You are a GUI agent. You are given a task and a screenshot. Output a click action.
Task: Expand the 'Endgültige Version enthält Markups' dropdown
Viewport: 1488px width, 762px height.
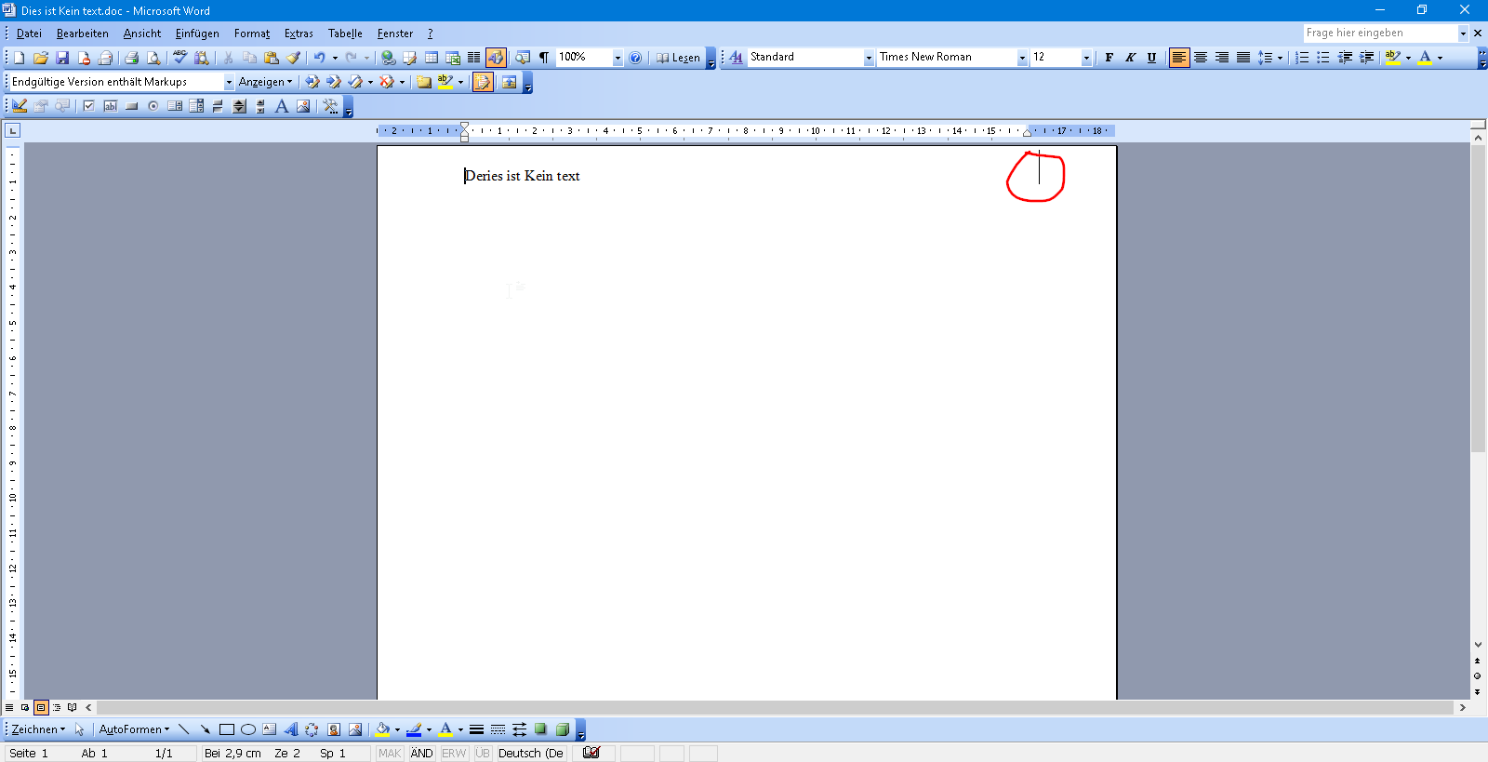(229, 82)
